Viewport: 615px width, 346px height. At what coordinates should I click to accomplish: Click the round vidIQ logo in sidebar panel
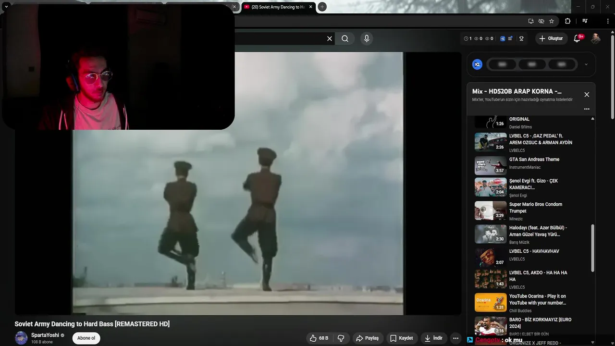477,64
